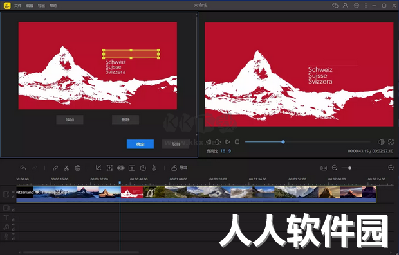Click the 添加 add button

70,119
